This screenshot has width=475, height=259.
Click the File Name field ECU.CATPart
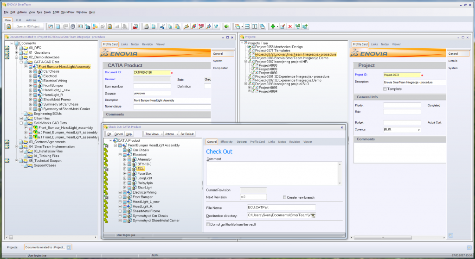click(282, 208)
